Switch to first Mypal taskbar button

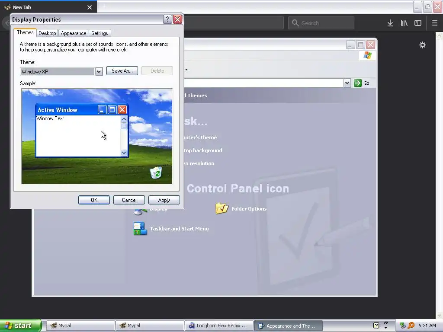pos(80,326)
